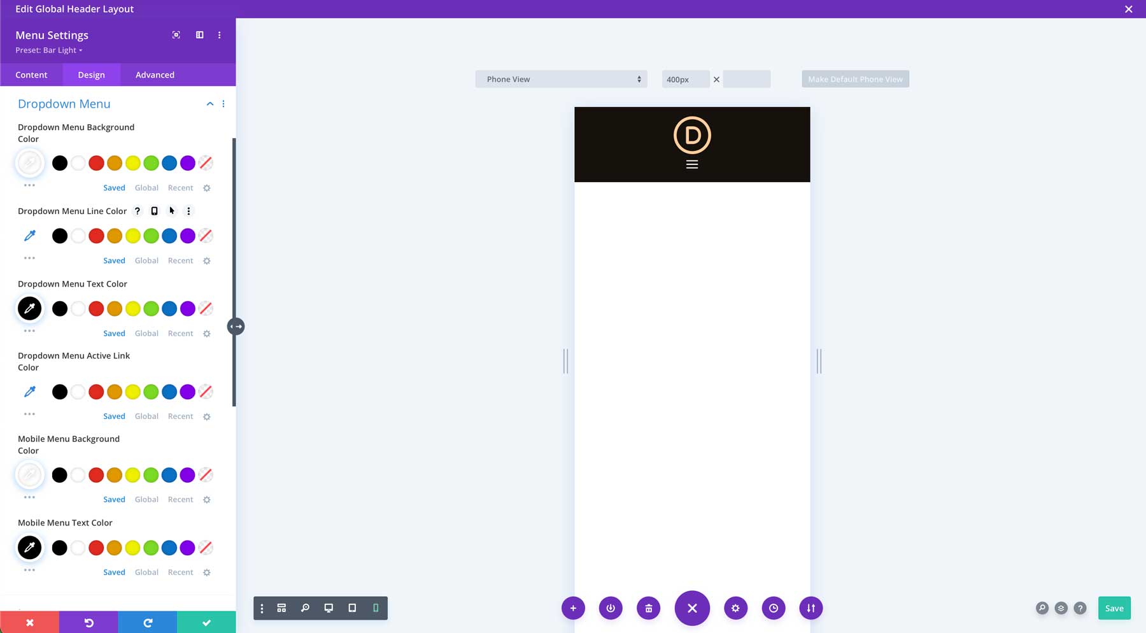The height and width of the screenshot is (633, 1146).
Task: Toggle phone responsive mode for Dropdown Menu Line Color
Action: click(x=154, y=211)
